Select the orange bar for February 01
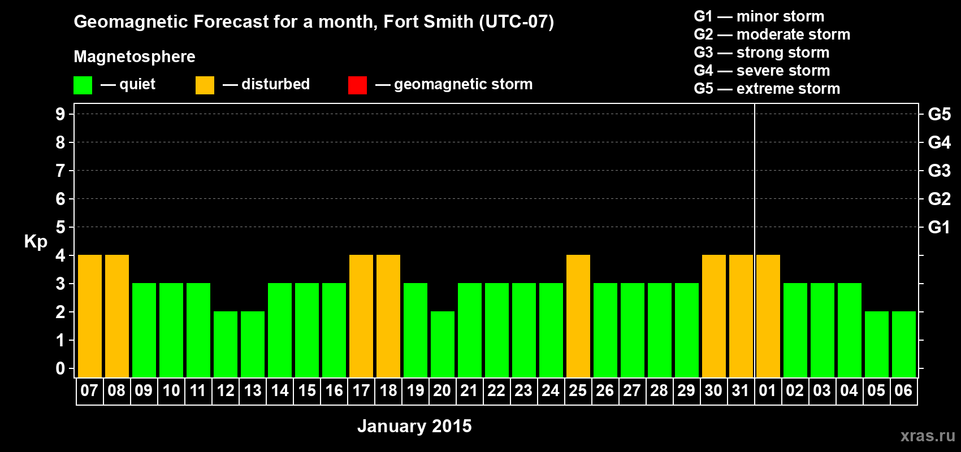This screenshot has height=452, width=961. pyautogui.click(x=768, y=316)
